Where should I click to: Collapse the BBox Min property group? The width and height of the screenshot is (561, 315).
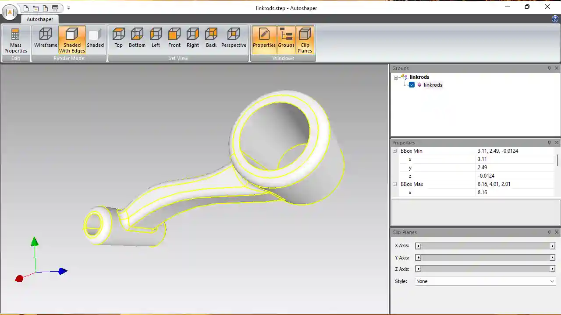[394, 151]
